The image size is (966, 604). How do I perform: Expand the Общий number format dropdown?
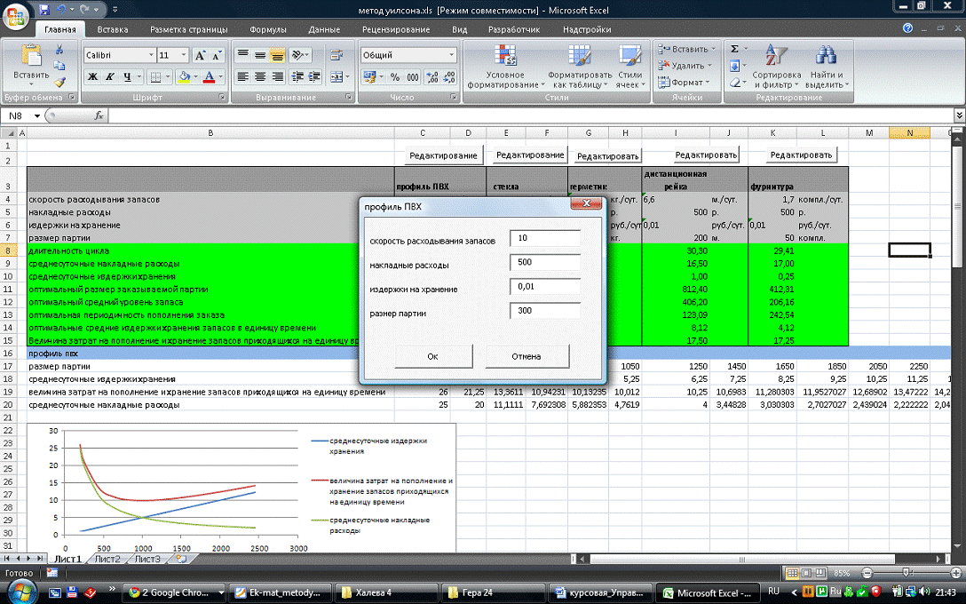click(451, 55)
